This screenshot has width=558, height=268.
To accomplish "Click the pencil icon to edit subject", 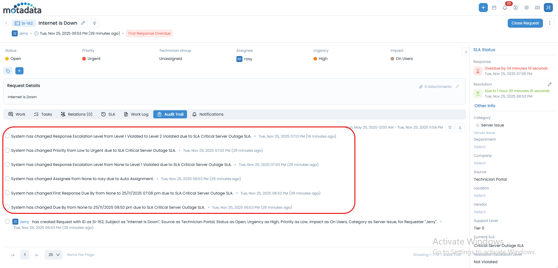I will (x=83, y=23).
